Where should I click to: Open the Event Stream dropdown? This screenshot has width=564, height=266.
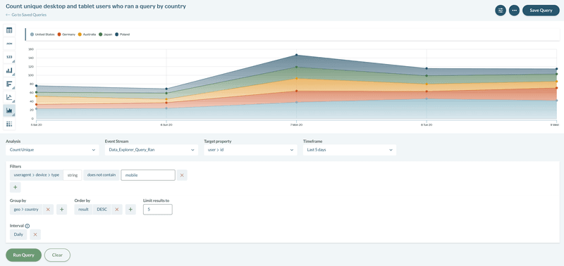152,150
